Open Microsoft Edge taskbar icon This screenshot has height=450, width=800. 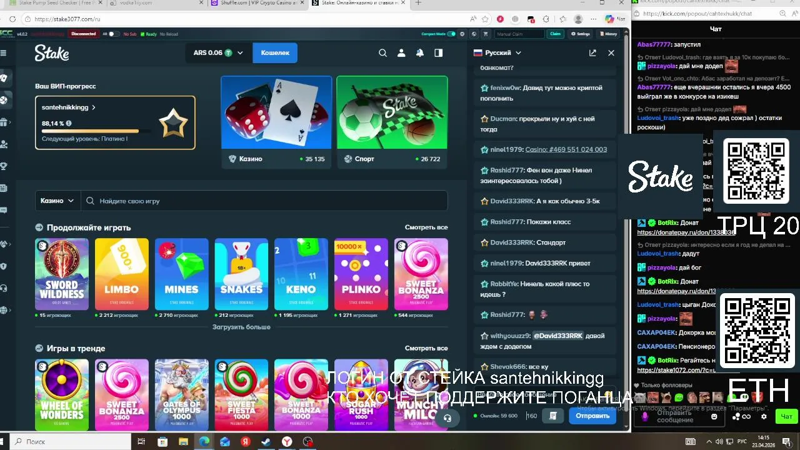(x=204, y=442)
